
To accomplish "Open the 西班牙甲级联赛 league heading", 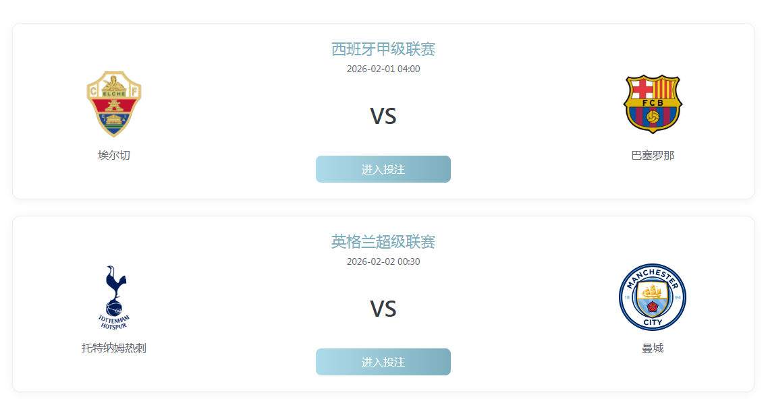I will coord(383,49).
